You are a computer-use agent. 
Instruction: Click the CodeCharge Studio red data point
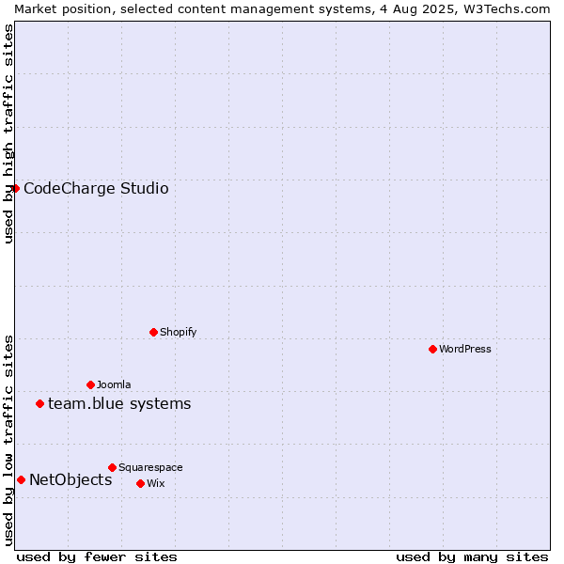pos(15,189)
